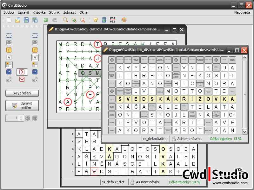Open the Zobrazit menu
The image size is (254, 190).
pyautogui.click(x=70, y=12)
